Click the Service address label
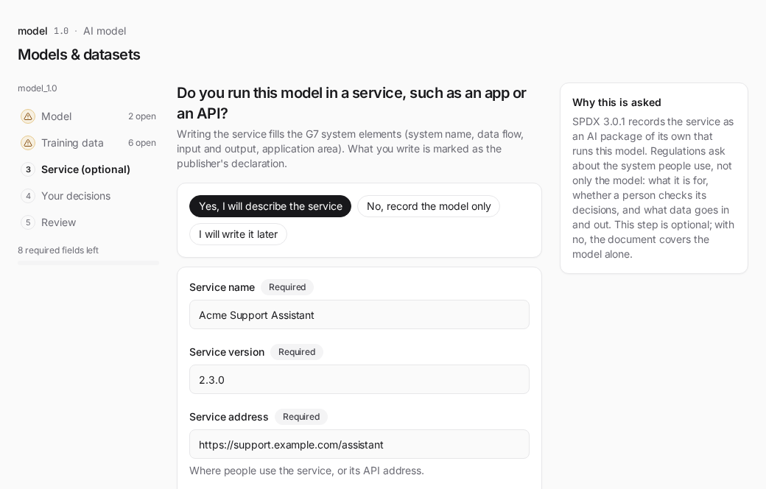The height and width of the screenshot is (489, 766). coord(228,417)
